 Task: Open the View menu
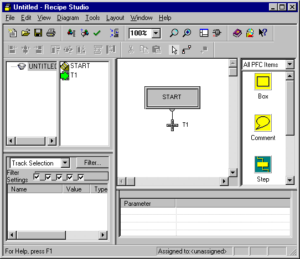pos(44,18)
